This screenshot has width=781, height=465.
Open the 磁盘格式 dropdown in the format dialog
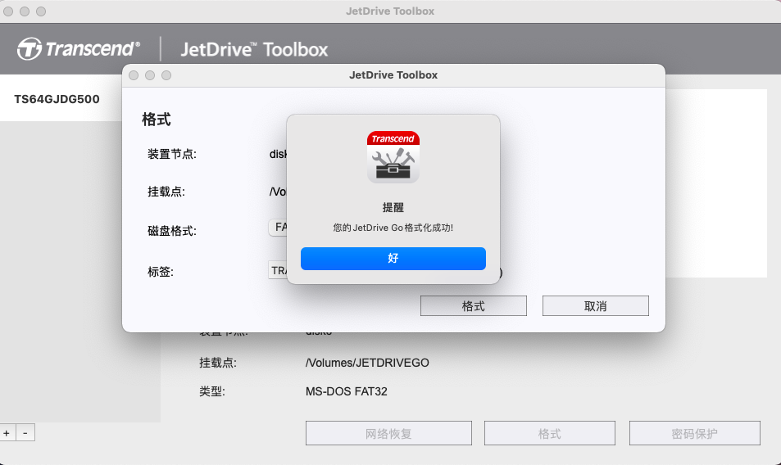click(x=278, y=228)
